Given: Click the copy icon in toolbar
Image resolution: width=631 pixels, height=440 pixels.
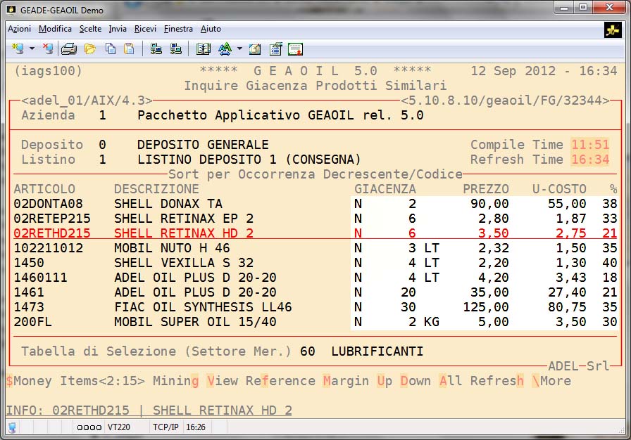Looking at the screenshot, I should (x=111, y=48).
